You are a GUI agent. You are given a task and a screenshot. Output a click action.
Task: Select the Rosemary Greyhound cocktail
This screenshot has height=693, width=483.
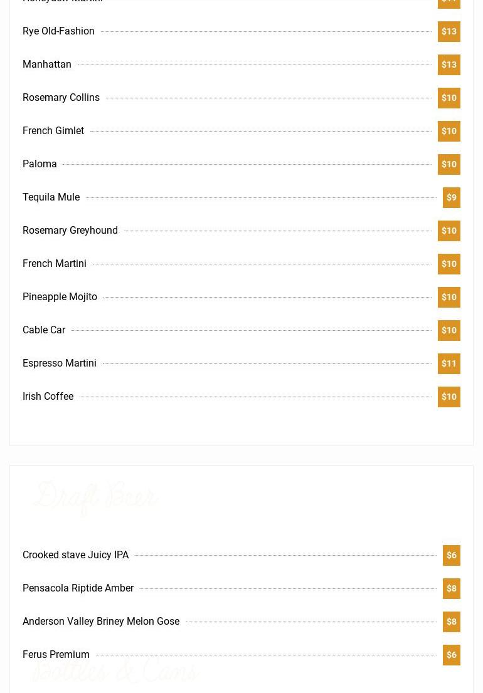pyautogui.click(x=70, y=231)
